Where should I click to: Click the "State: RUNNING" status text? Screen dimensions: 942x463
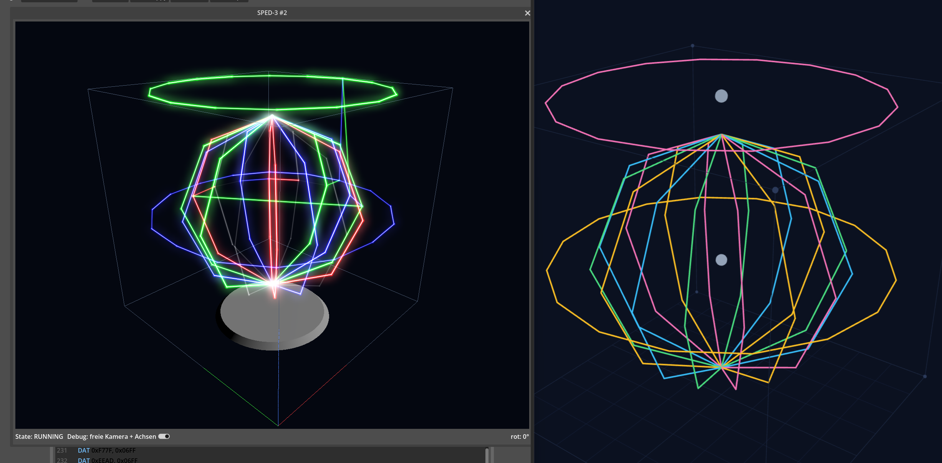(x=39, y=437)
